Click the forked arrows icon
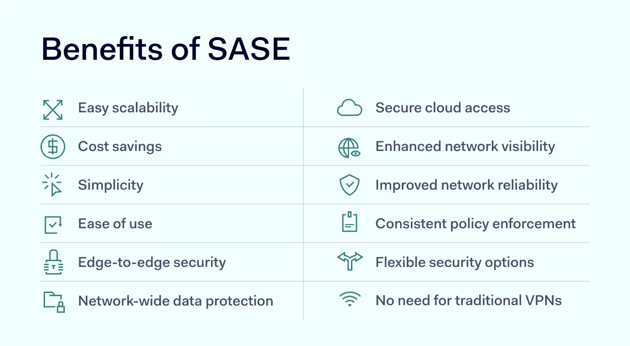This screenshot has width=630, height=346. (x=350, y=261)
